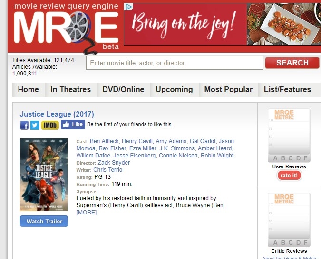Click the rate it! button
Image resolution: width=321 pixels, height=259 pixels.
[x=289, y=176]
